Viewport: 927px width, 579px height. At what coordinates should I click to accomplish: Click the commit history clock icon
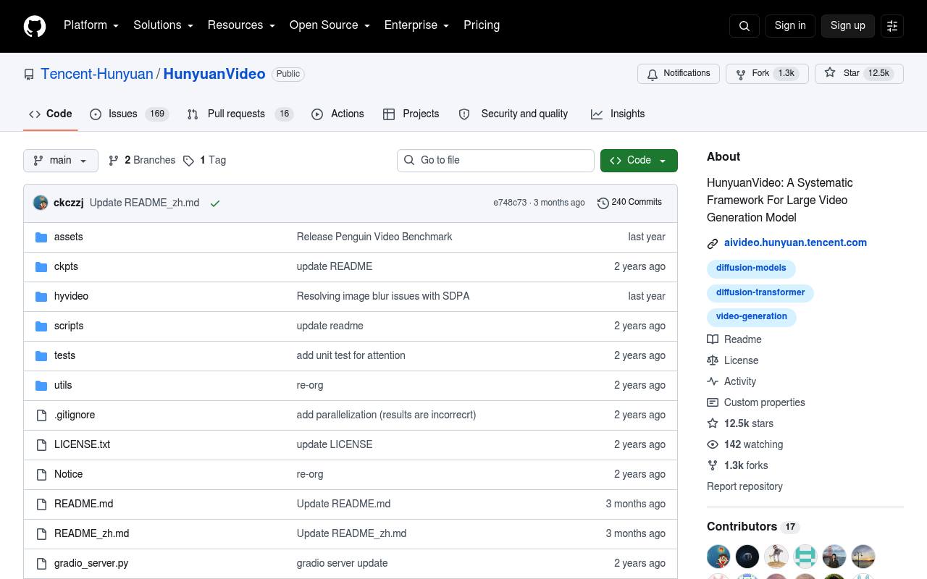pos(603,203)
